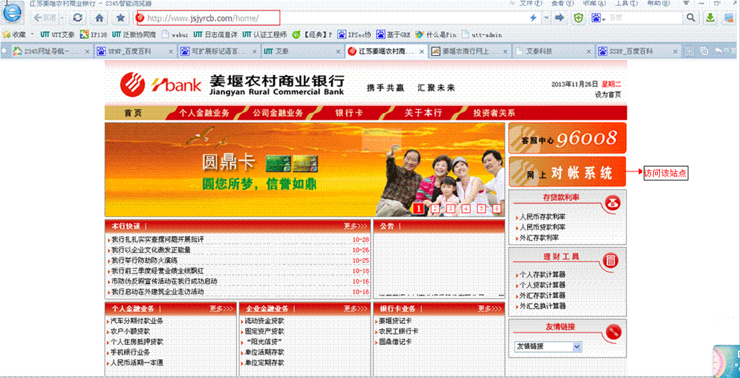
Task: Click the screenshot tool icon at the toolbar end
Action: (730, 18)
